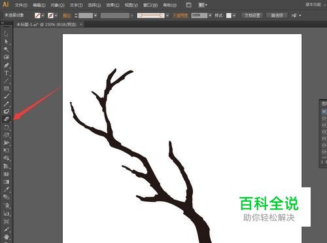Click the opacity 100% input field

point(199,16)
